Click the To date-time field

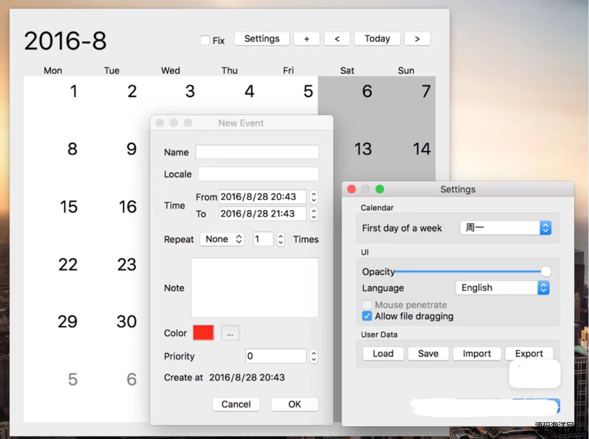point(262,214)
